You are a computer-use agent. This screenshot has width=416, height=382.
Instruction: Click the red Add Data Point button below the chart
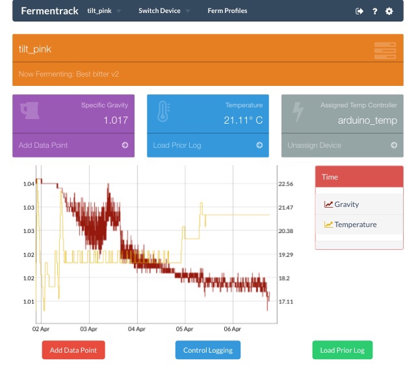73,350
